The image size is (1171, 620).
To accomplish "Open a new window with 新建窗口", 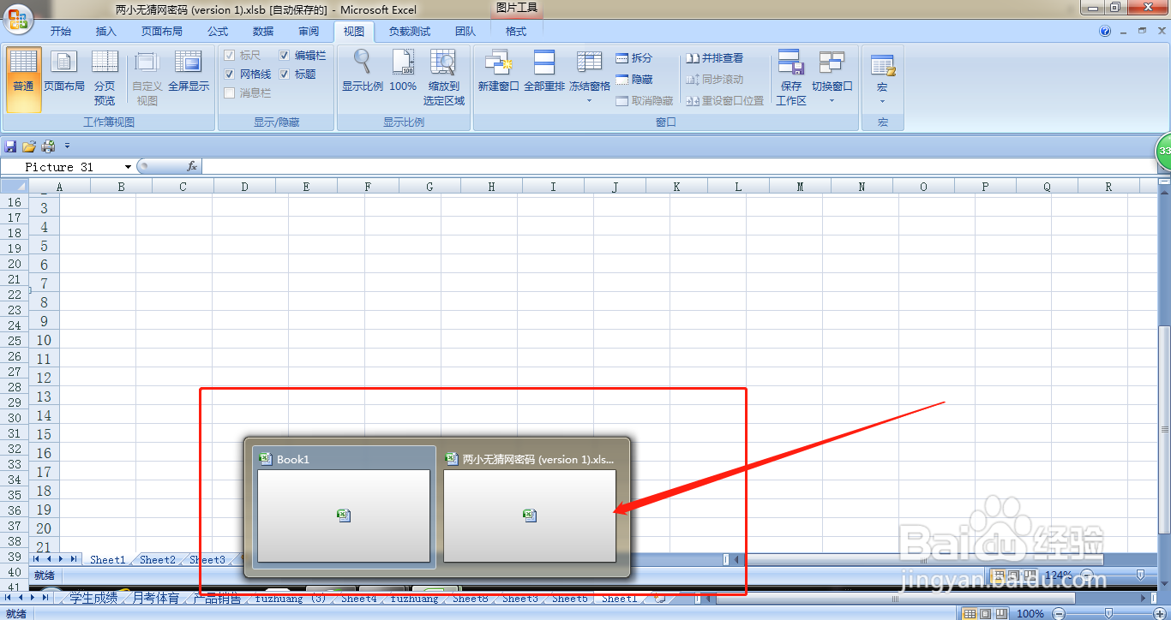I will (498, 72).
